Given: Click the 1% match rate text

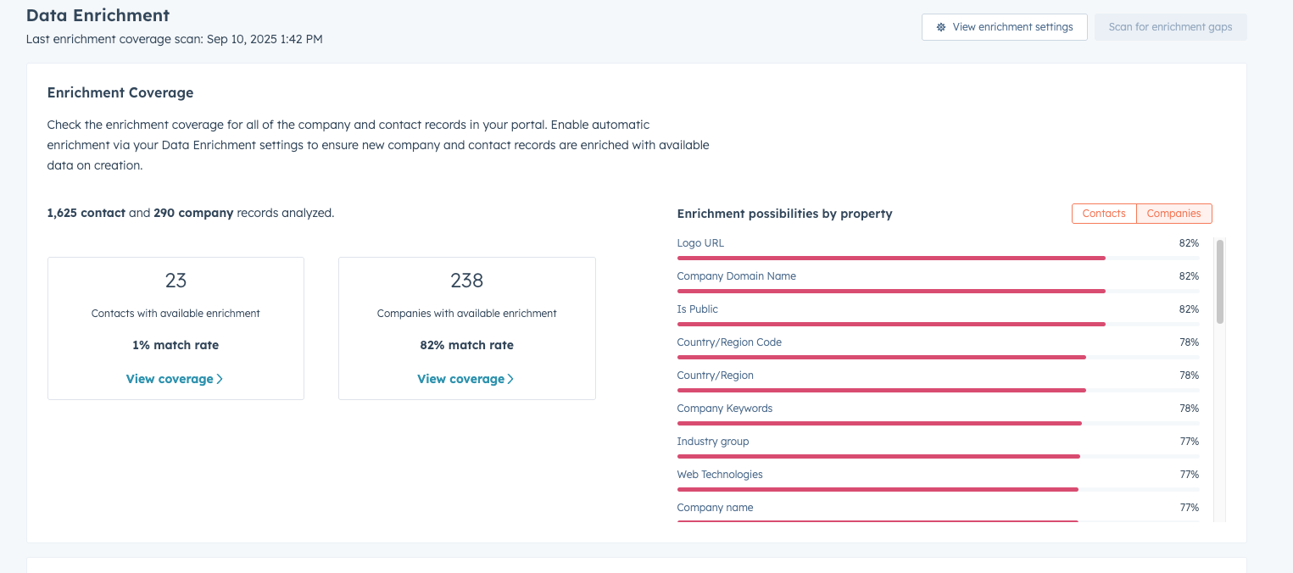Looking at the screenshot, I should [x=176, y=345].
